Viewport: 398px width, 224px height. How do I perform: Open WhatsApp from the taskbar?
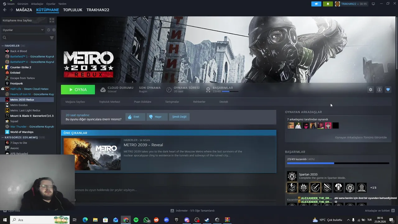coord(146,220)
